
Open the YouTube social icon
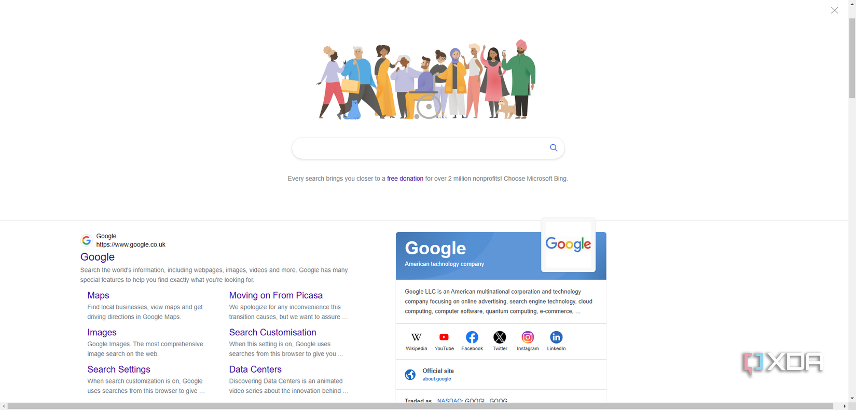(x=444, y=337)
